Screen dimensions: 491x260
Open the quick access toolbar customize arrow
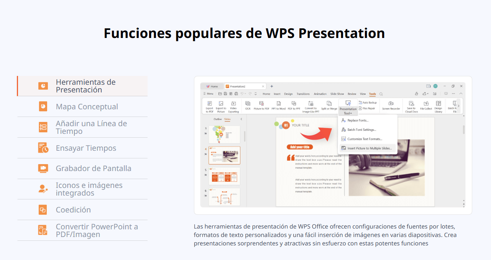256,94
